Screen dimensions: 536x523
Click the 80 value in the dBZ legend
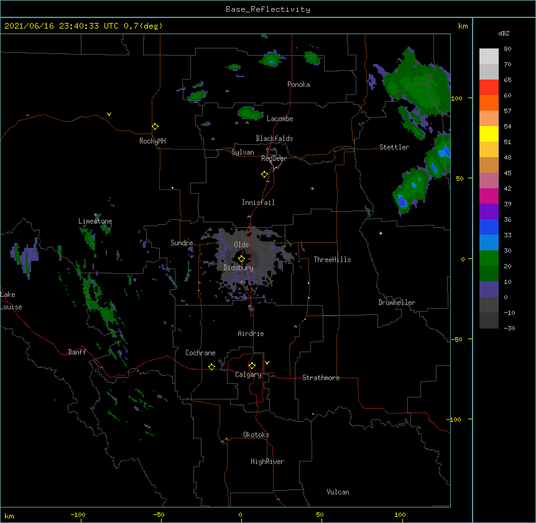click(507, 49)
